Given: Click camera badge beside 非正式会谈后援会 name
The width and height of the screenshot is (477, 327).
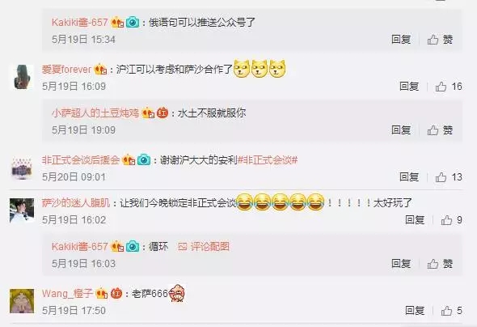Looking at the screenshot, I should [x=144, y=160].
